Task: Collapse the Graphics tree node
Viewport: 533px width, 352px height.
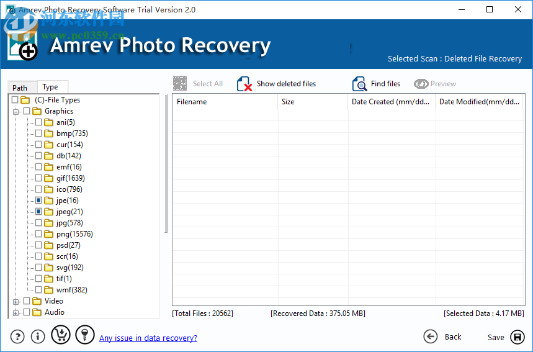Action: pos(16,112)
